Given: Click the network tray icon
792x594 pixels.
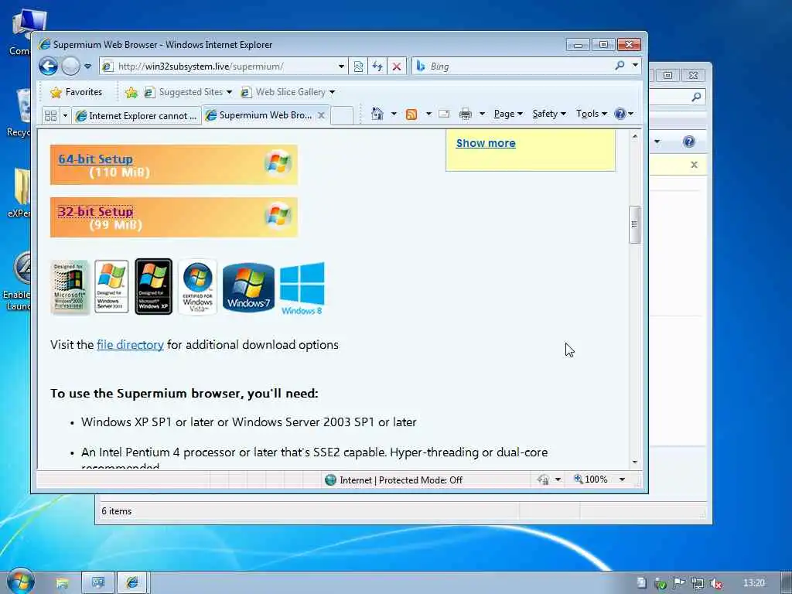Looking at the screenshot, I should 698,583.
